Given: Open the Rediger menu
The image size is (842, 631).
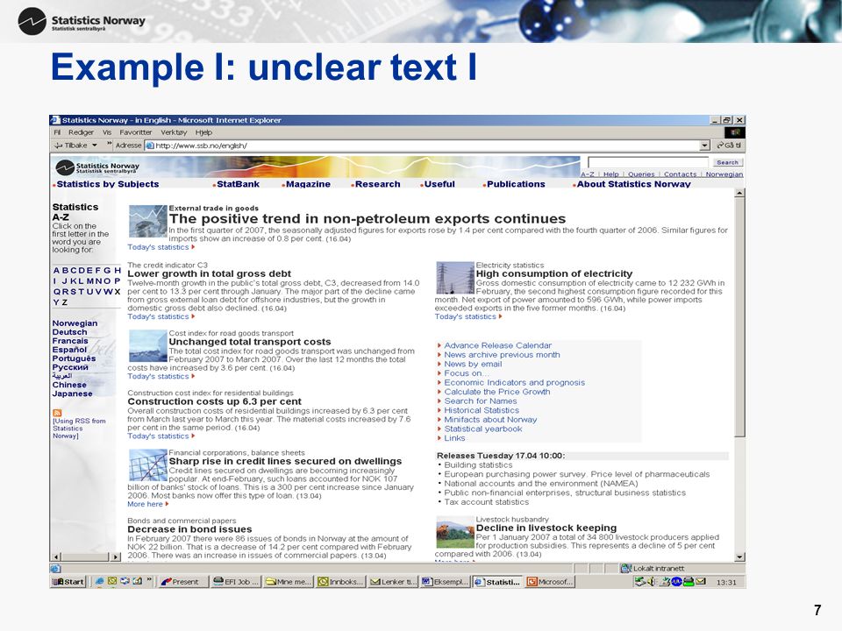Looking at the screenshot, I should (x=81, y=132).
